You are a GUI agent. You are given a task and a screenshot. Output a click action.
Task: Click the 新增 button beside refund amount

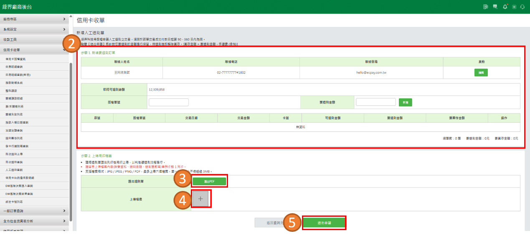tap(405, 102)
